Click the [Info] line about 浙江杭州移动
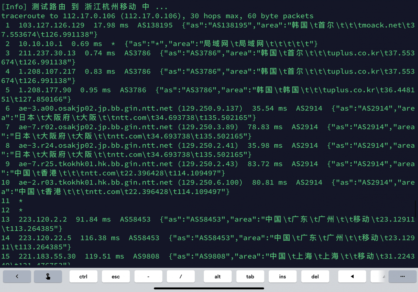 85,7
